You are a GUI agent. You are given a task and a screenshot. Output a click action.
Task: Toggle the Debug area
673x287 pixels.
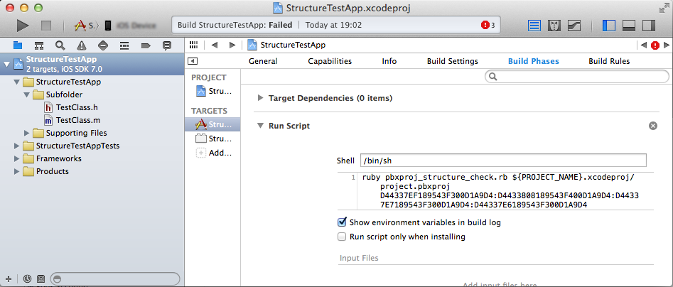pyautogui.click(x=629, y=26)
